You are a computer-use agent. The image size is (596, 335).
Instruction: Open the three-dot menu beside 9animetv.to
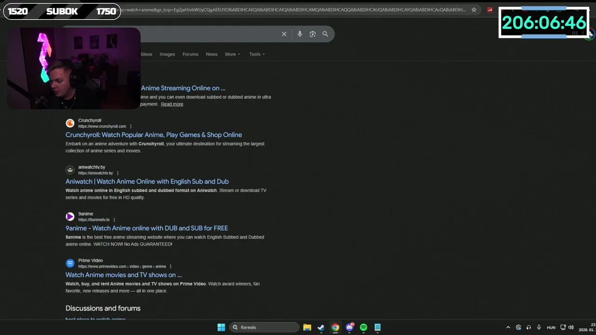point(114,220)
